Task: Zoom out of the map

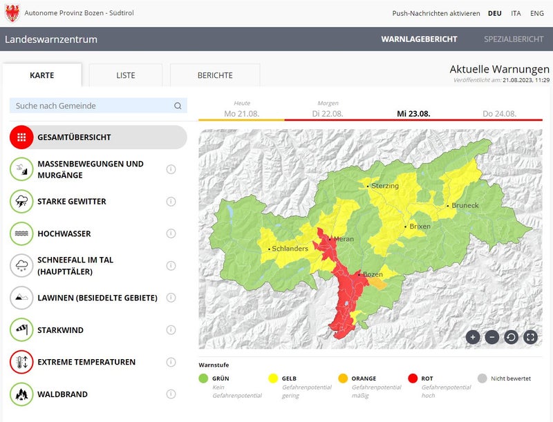Action: 492,337
